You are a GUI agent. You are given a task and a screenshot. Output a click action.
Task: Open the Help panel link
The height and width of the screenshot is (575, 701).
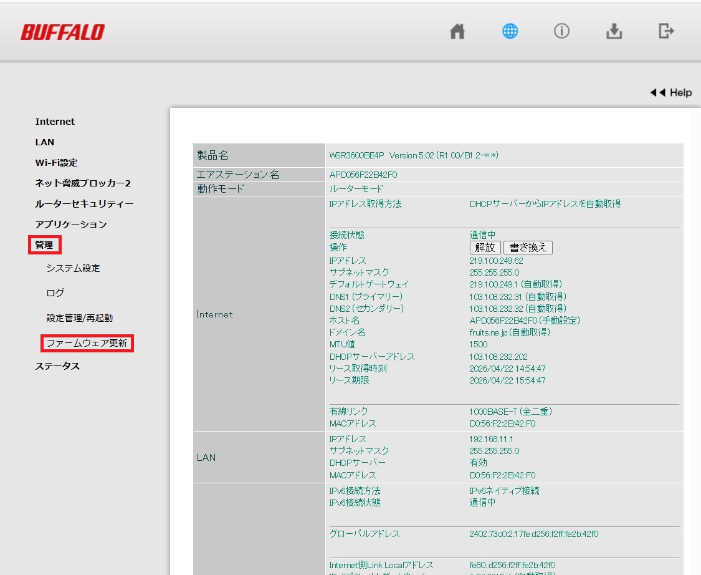click(670, 93)
